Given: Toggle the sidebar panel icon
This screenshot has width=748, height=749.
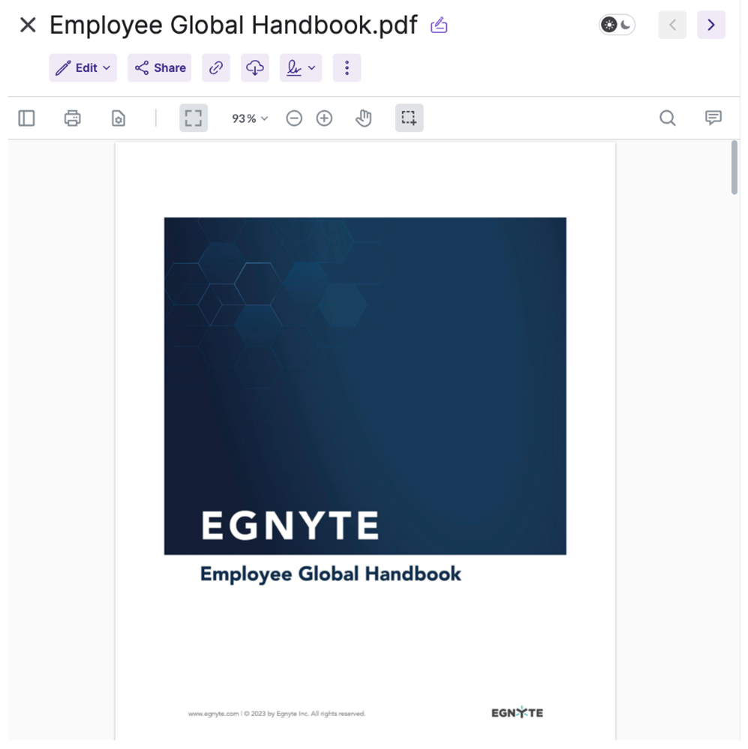Looking at the screenshot, I should pos(27,118).
